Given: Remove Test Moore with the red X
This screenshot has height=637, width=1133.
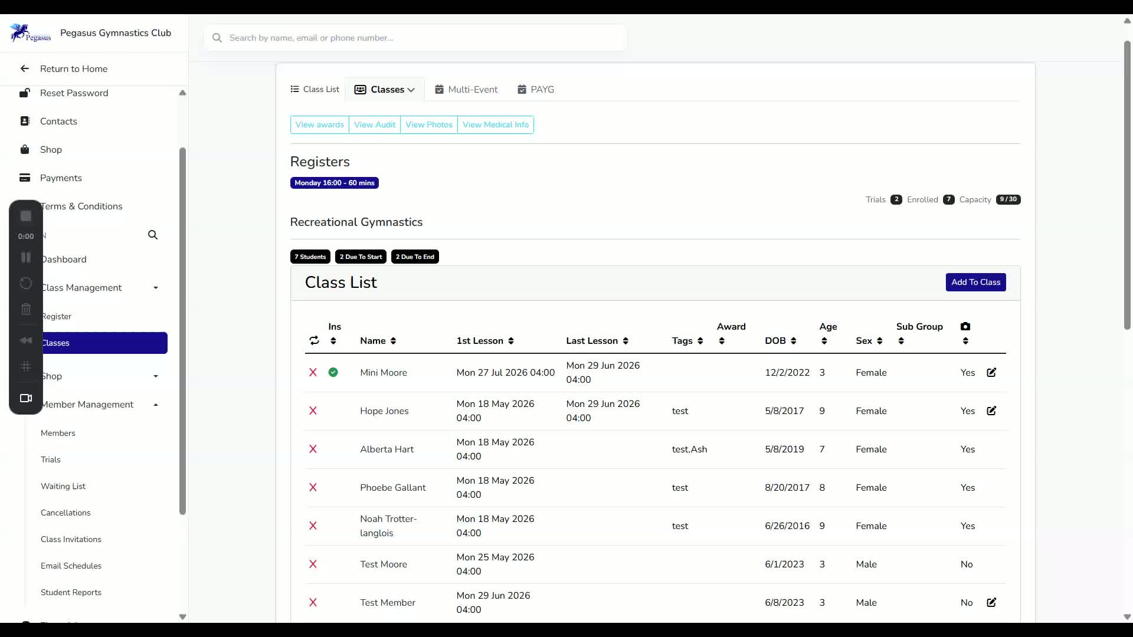Looking at the screenshot, I should (313, 564).
